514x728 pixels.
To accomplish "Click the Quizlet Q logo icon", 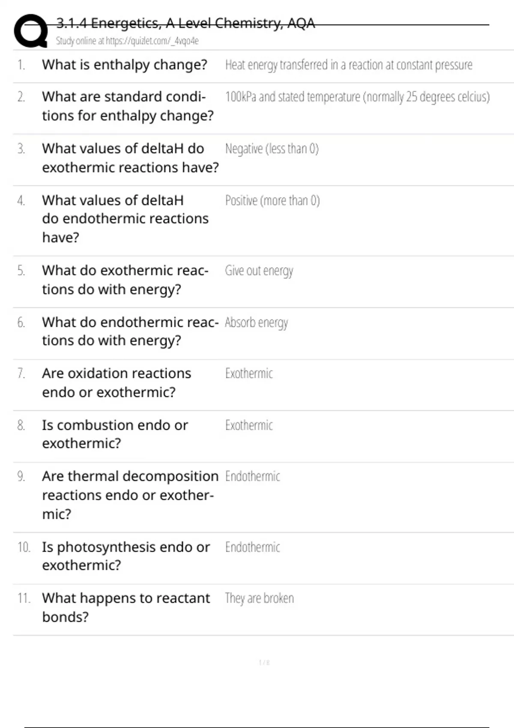I will point(31,31).
